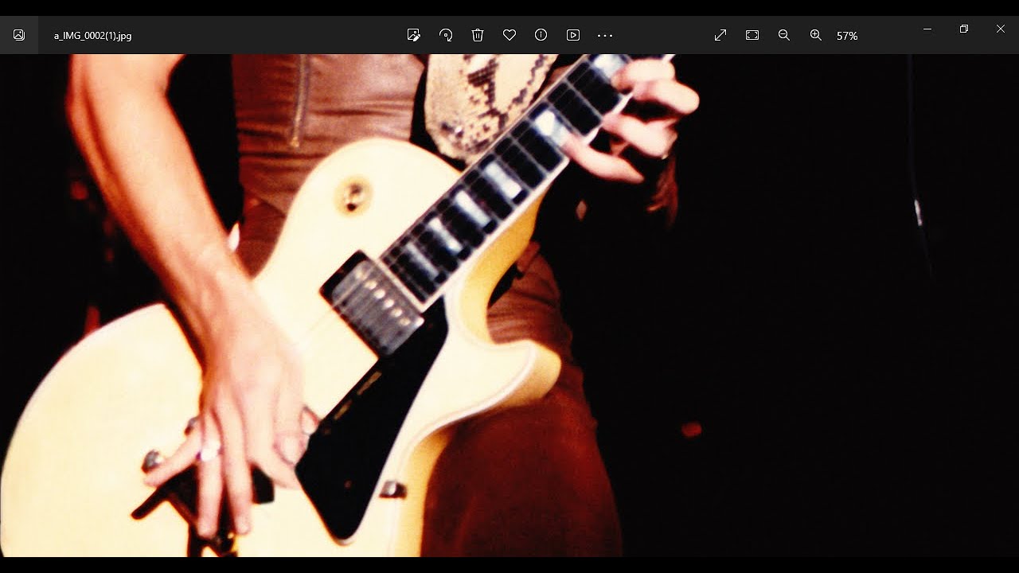Zoom in with plus magnifier

coord(816,35)
